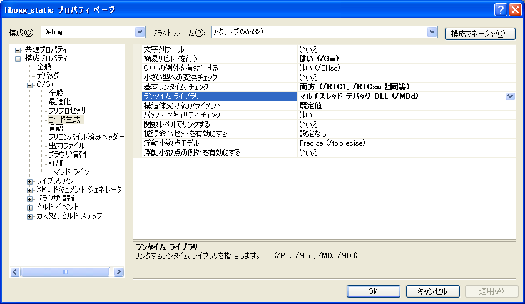The width and height of the screenshot is (525, 304).
Task: Collapse the 構成プロパティ tree node
Action: 18,58
